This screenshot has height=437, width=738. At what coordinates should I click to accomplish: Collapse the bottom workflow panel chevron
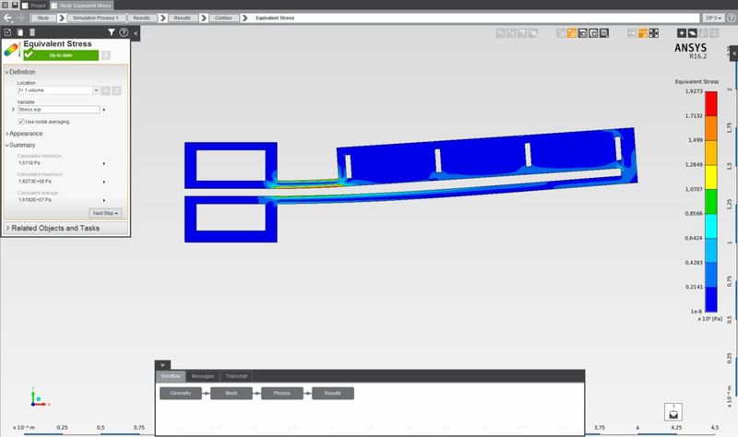coord(162,365)
